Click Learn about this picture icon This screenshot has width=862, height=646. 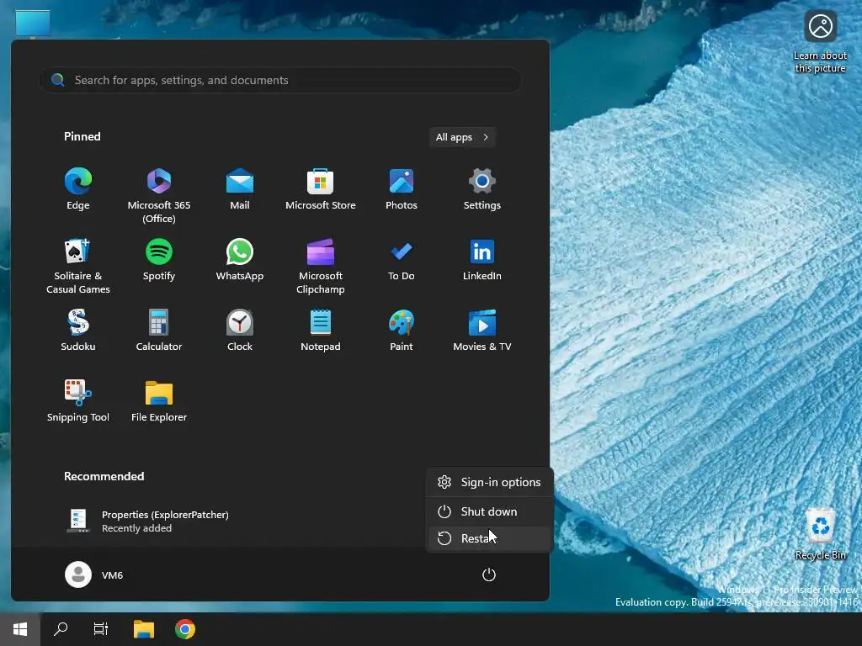[820, 42]
